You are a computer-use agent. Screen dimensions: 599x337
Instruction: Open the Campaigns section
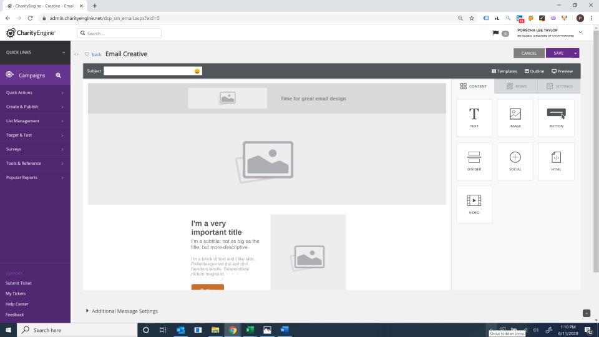(32, 76)
